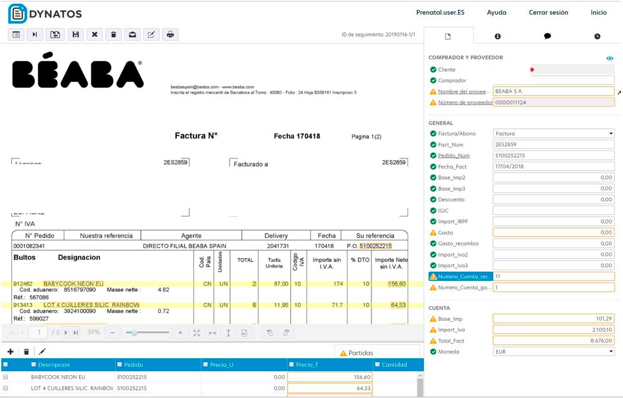Open the document list toolbar icon
The height and width of the screenshot is (398, 623).
[x=16, y=34]
